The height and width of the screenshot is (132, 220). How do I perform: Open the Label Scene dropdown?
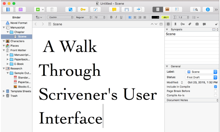click(201, 72)
